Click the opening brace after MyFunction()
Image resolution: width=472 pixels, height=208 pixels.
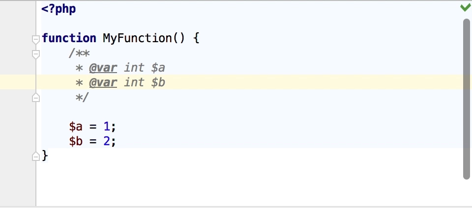(196, 38)
